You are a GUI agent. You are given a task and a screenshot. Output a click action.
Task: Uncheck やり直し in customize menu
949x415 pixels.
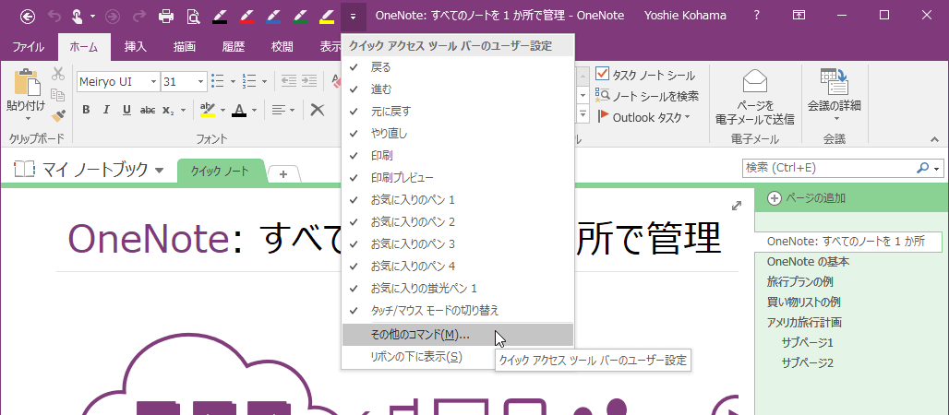pyautogui.click(x=458, y=134)
